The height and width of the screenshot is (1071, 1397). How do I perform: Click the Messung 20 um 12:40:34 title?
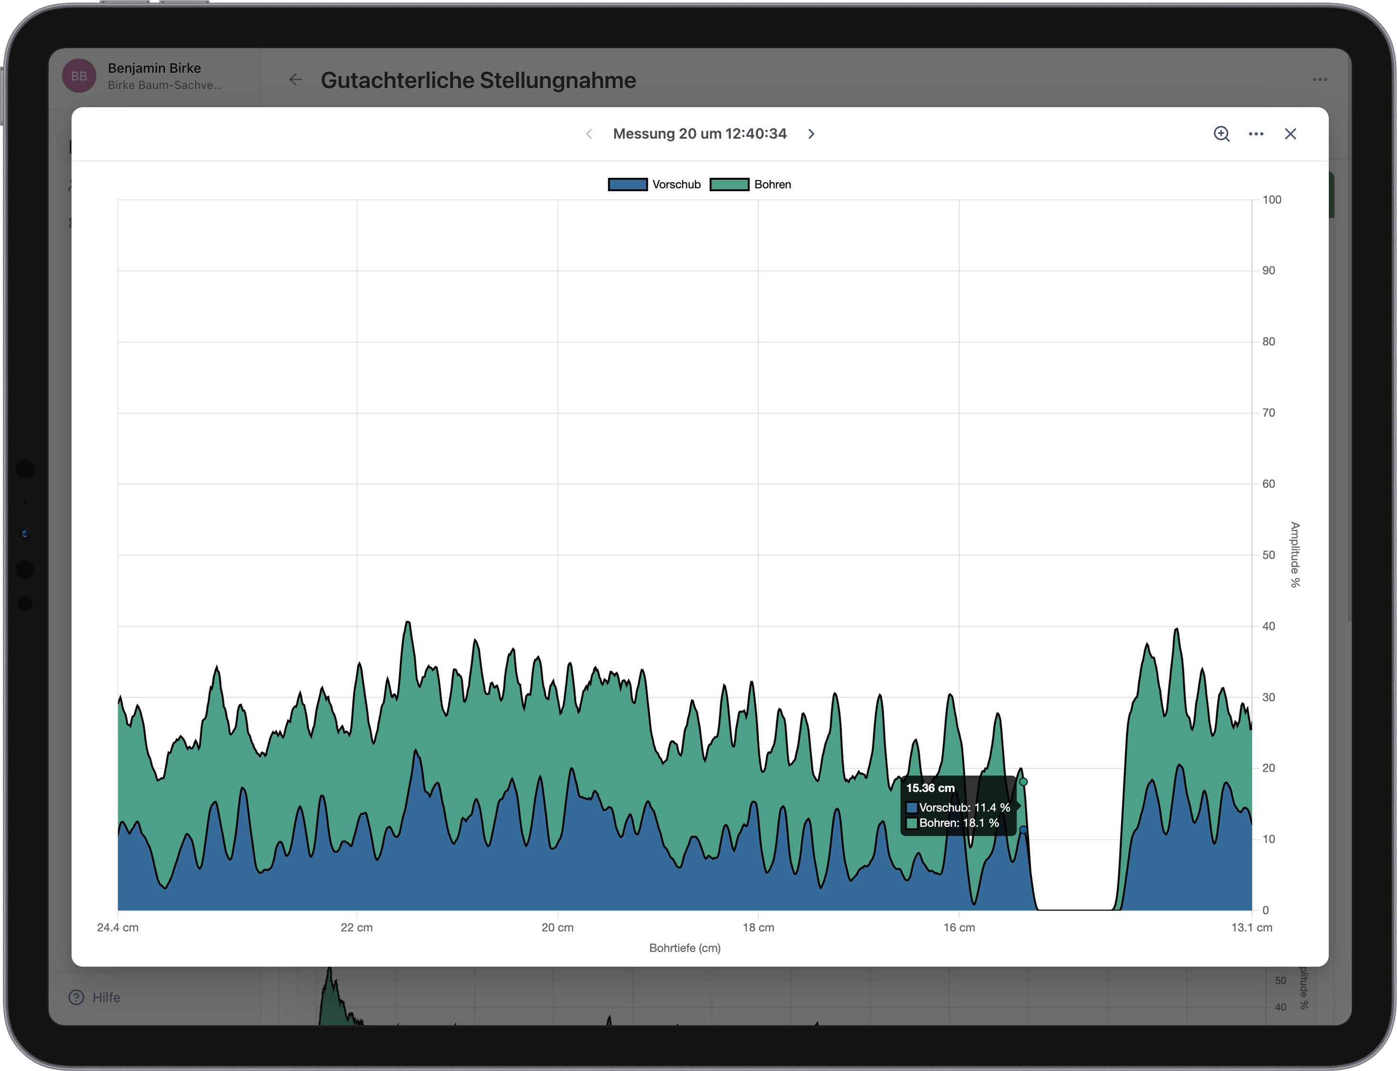(700, 134)
